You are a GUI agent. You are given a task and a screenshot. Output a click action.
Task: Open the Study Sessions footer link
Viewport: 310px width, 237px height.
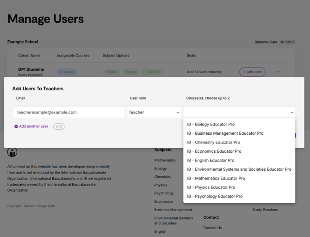265,210
